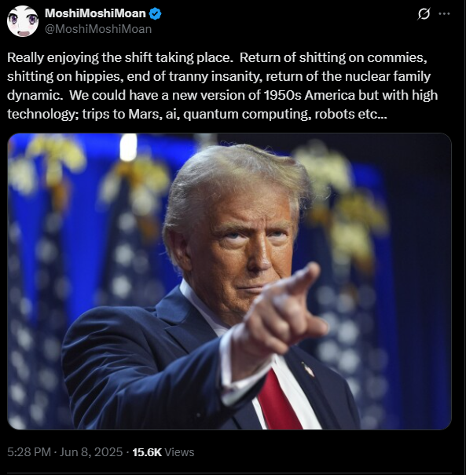Click the bright light at the photo's top
This screenshot has height=475, width=466.
tap(128, 147)
